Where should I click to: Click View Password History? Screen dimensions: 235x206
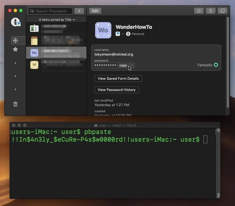[x=117, y=90]
